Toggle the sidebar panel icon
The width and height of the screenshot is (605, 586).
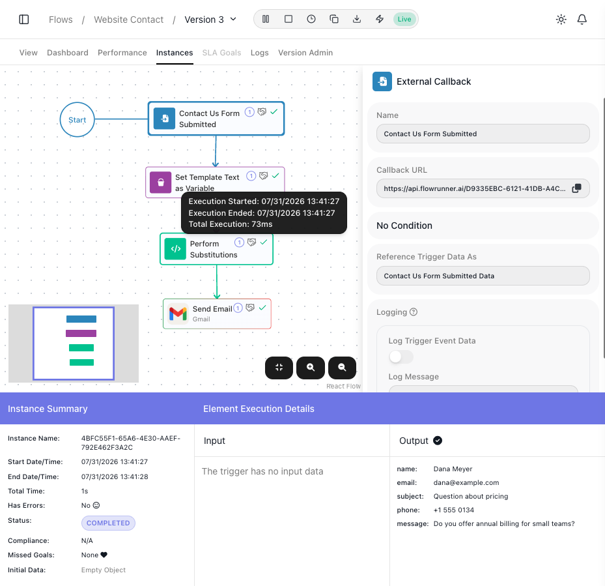(24, 20)
